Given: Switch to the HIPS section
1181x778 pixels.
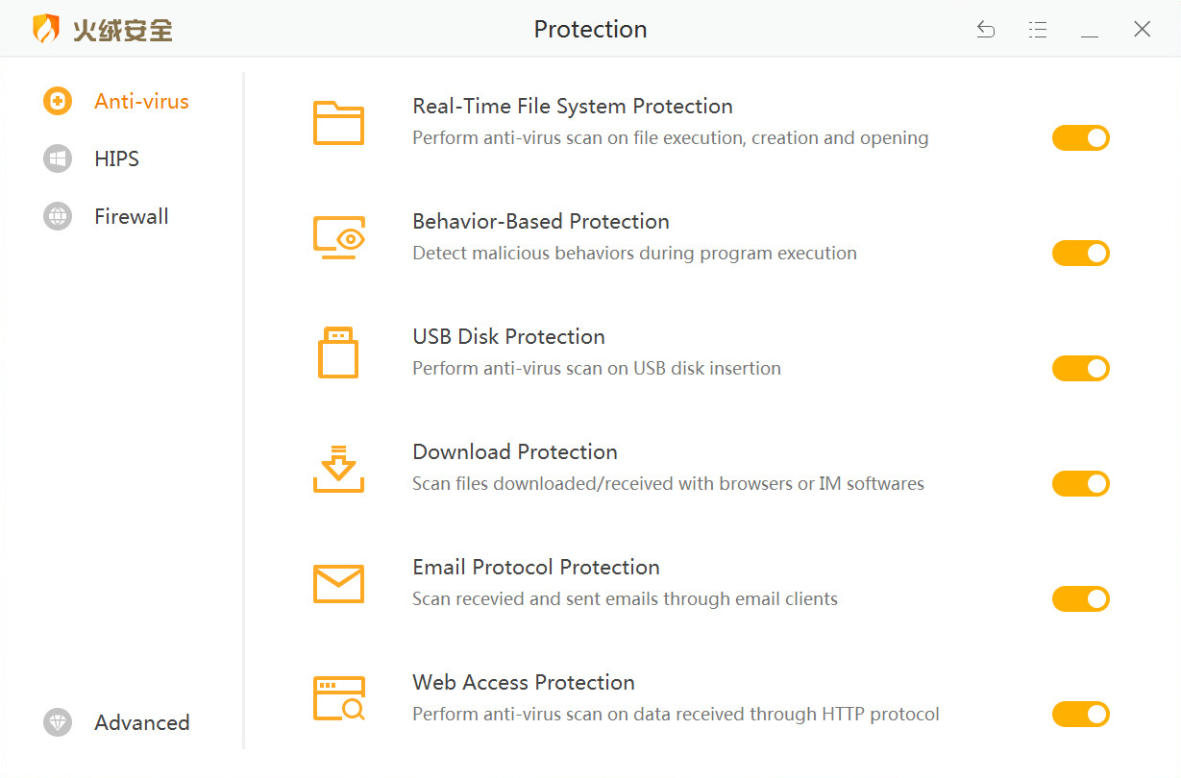Looking at the screenshot, I should click(x=116, y=159).
